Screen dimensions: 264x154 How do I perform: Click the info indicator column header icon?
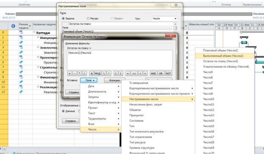coord(13,26)
